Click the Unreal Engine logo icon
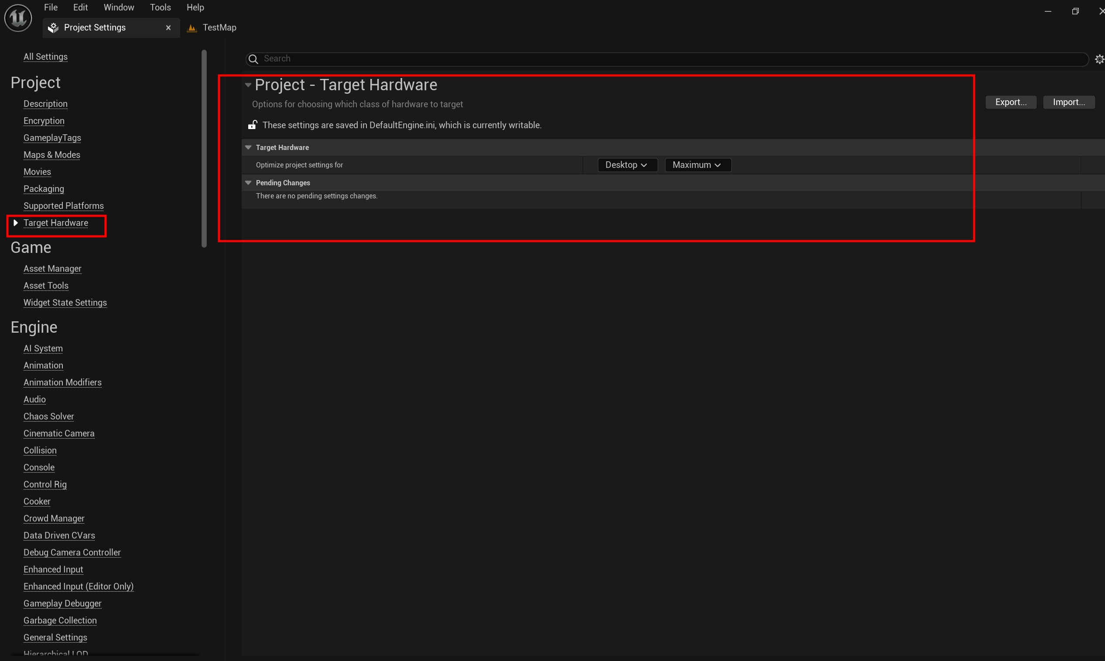This screenshot has width=1105, height=661. [x=18, y=18]
